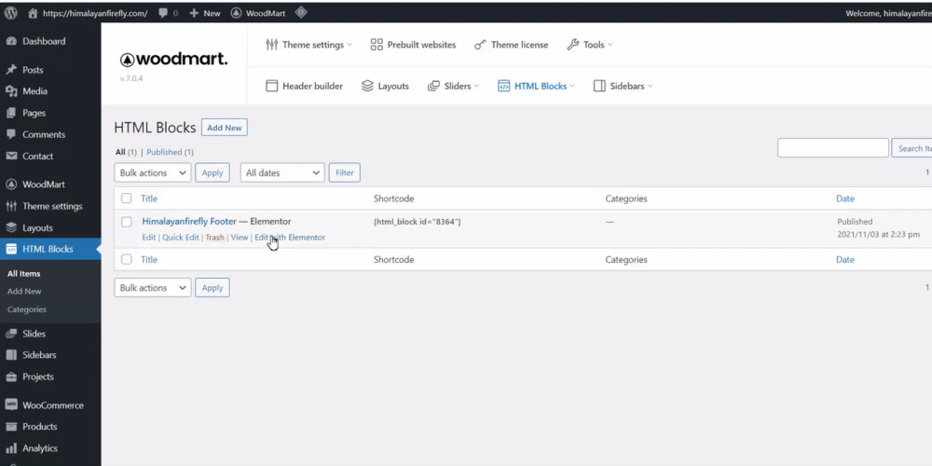Expand the Sidebars top menu
932x466 pixels.
623,86
